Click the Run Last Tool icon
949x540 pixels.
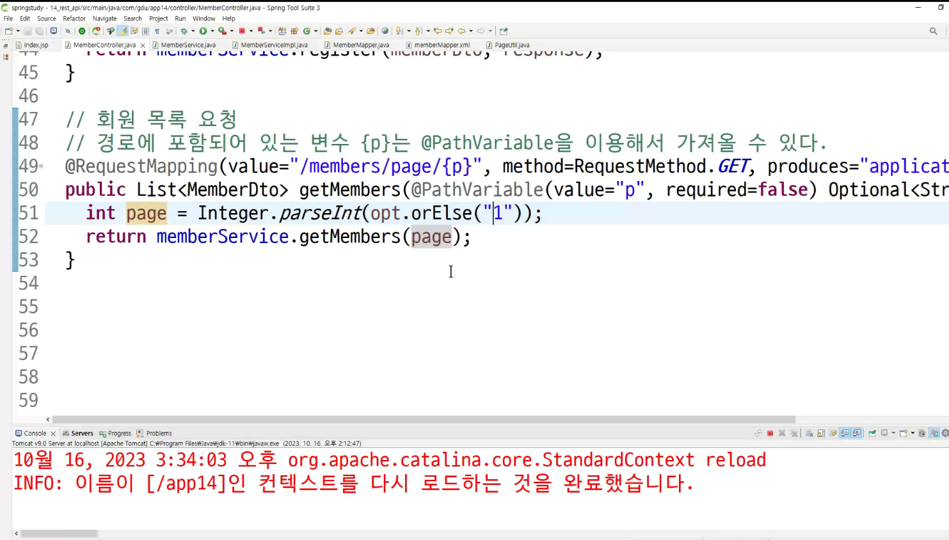[222, 31]
